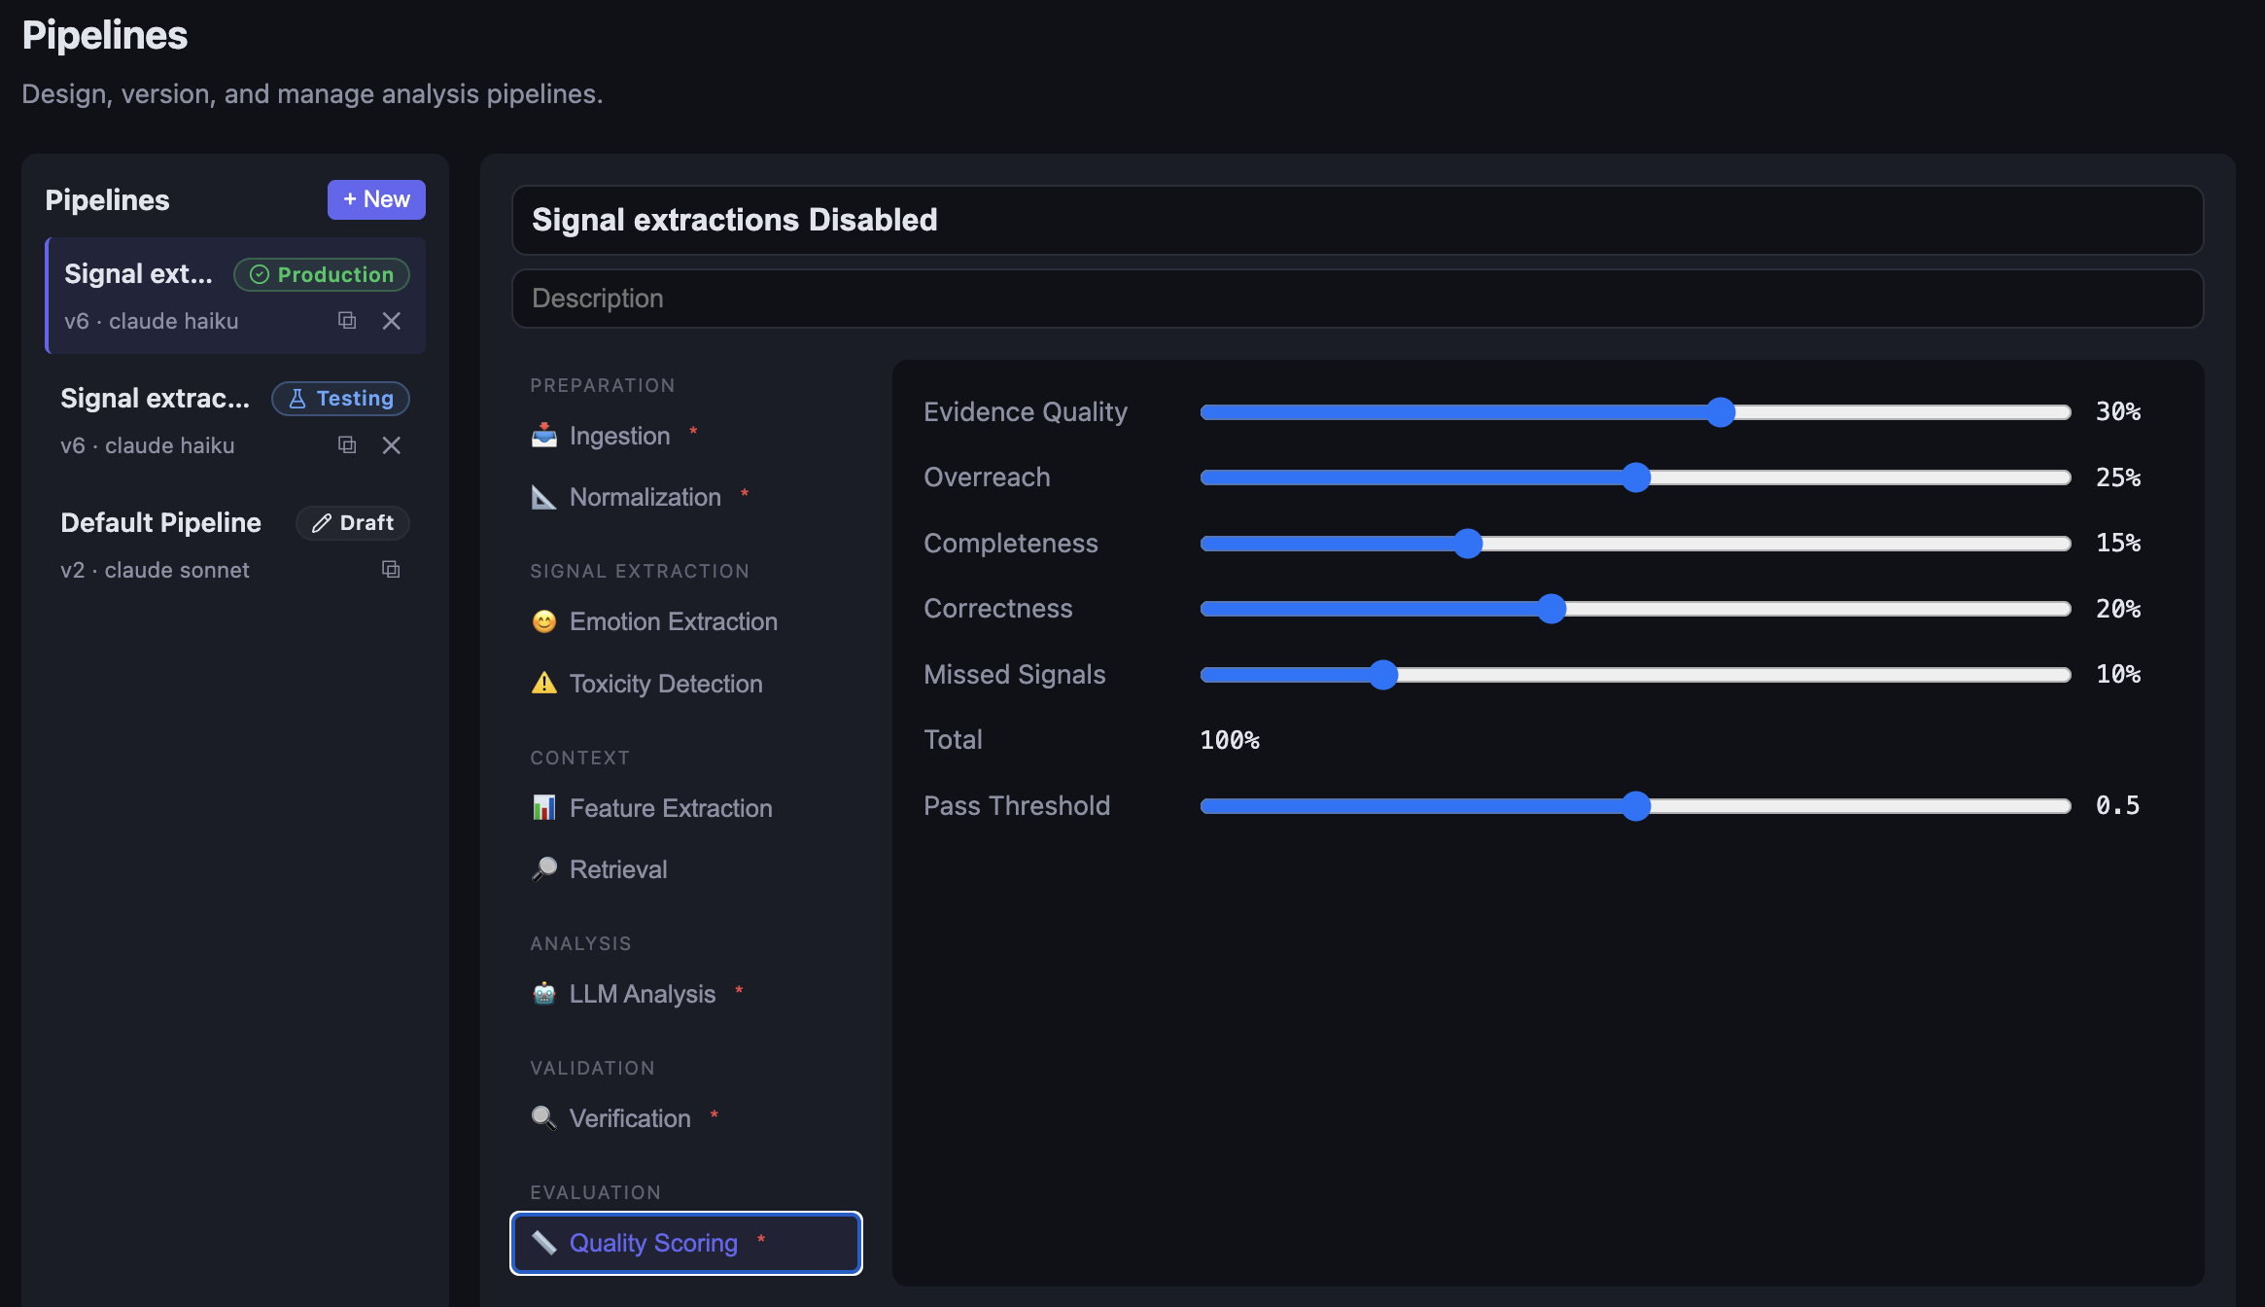
Task: Click the Toxicity Detection warning icon
Action: [x=545, y=683]
